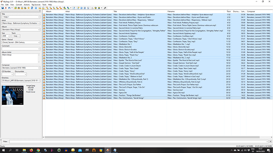Click the Save tag toolbar icon
Screen dimensions: 273x153
[3, 8]
